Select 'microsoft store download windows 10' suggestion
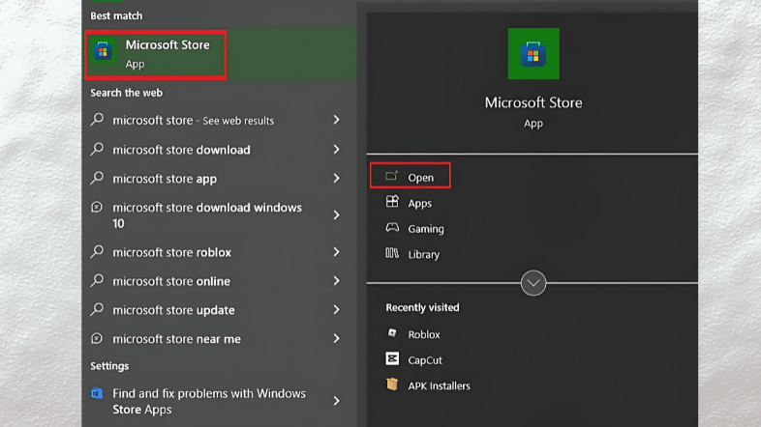Viewport: 761px width, 427px height. pyautogui.click(x=207, y=215)
